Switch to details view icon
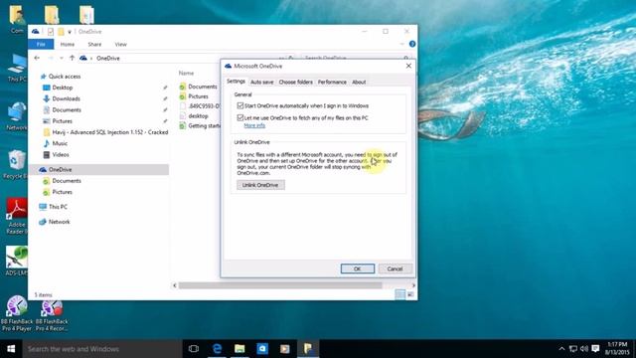The width and height of the screenshot is (636, 358). (399, 294)
